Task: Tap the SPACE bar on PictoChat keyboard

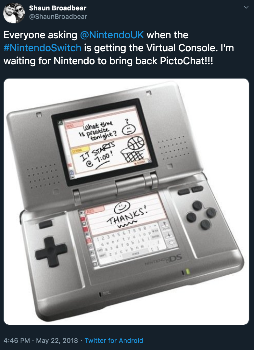Action: pyautogui.click(x=135, y=253)
